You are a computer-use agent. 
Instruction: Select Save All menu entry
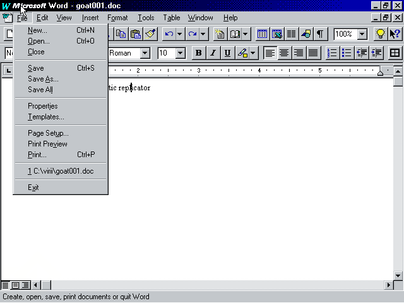pyautogui.click(x=61, y=90)
